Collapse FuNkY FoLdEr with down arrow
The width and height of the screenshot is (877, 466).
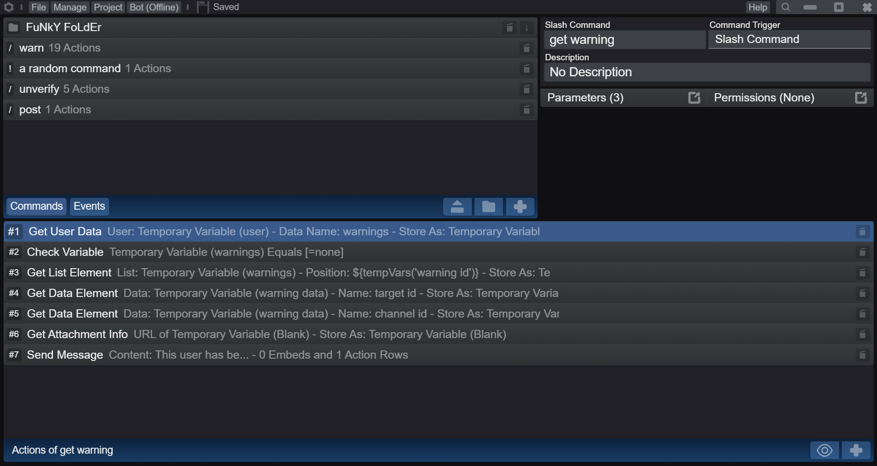coord(527,27)
